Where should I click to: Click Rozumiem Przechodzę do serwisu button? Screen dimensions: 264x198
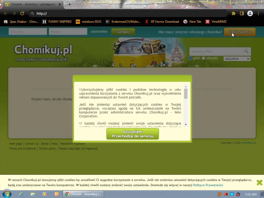(x=133, y=134)
